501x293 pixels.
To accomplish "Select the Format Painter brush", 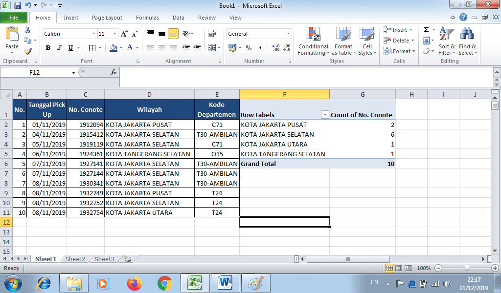I will click(x=28, y=51).
